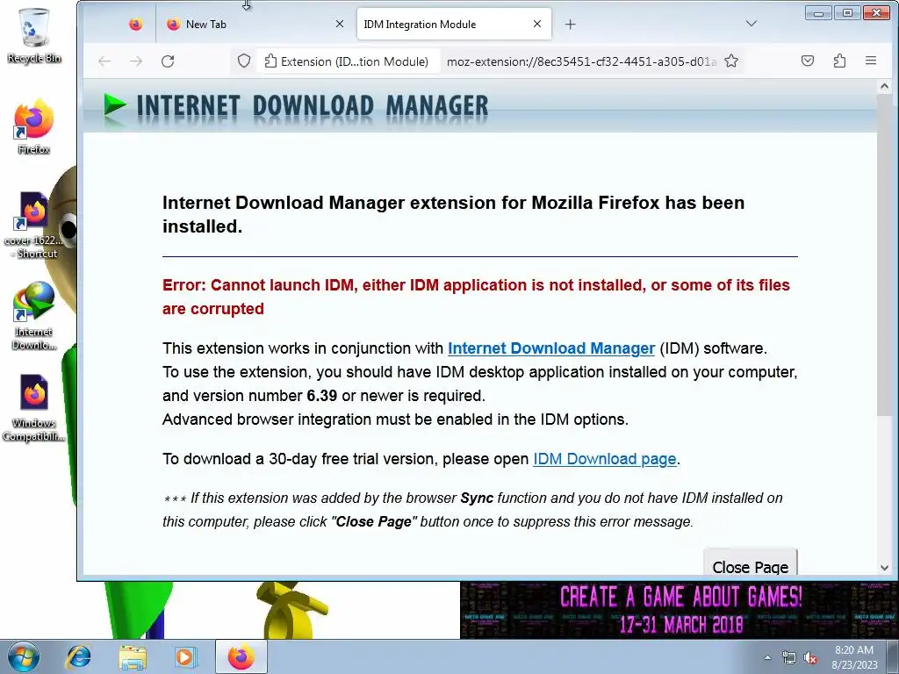Screen dimensions: 899x674
Task: Select the cover-1622 Shortcut desktop icon
Action: coord(34,226)
